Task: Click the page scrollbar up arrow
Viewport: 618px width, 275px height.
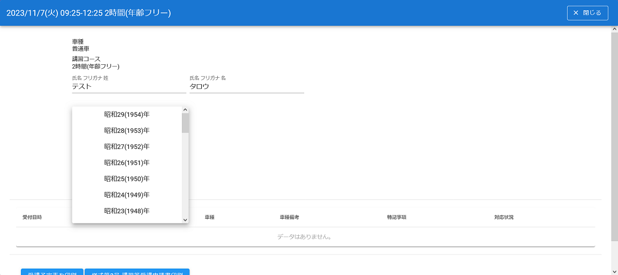Action: point(614,29)
